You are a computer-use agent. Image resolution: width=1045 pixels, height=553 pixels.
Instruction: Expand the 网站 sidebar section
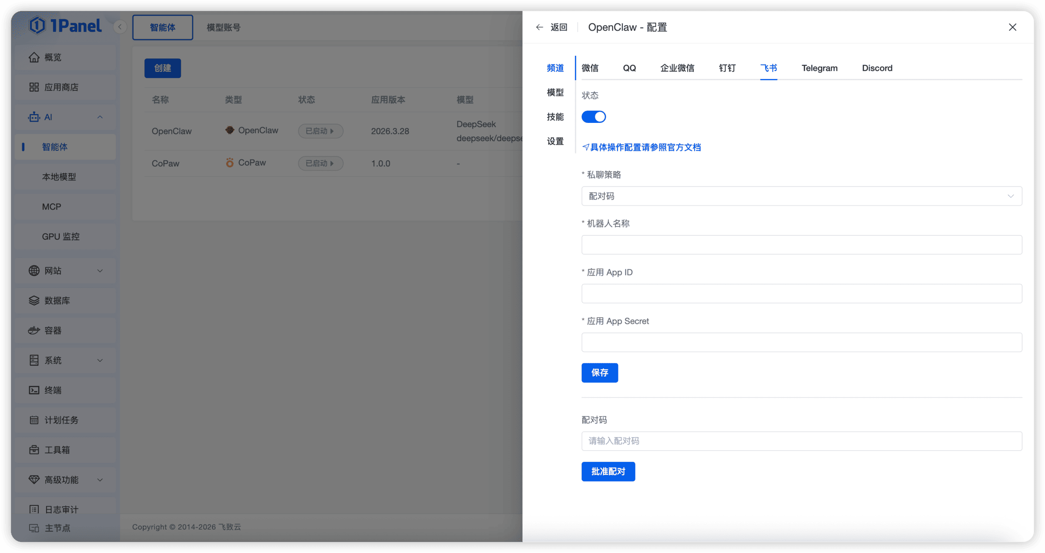point(100,271)
